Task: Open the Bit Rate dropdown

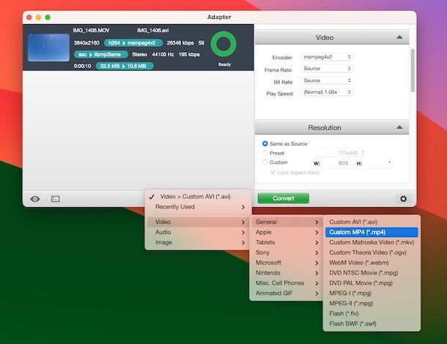Action: (x=327, y=81)
